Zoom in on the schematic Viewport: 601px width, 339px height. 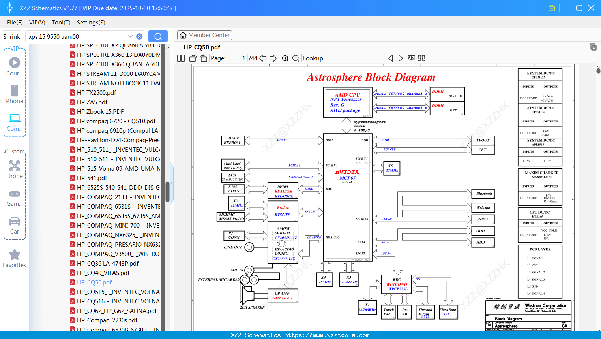(x=285, y=58)
